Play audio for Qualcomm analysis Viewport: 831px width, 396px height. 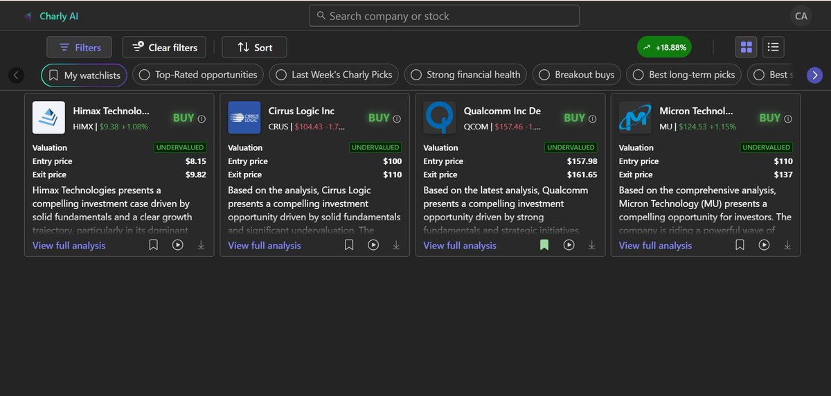tap(569, 245)
